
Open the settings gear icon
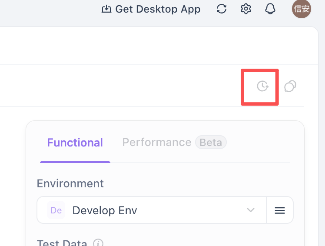pos(246,9)
